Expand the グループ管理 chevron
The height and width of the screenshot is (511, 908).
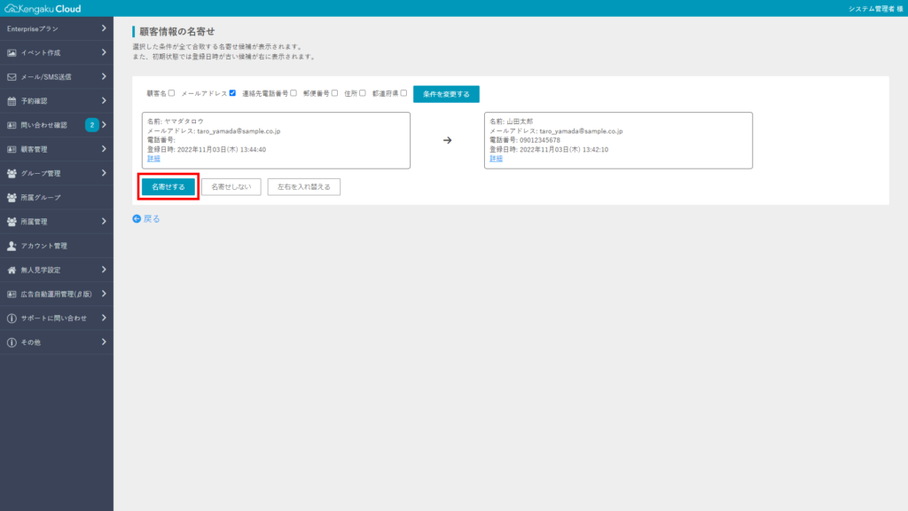point(104,173)
